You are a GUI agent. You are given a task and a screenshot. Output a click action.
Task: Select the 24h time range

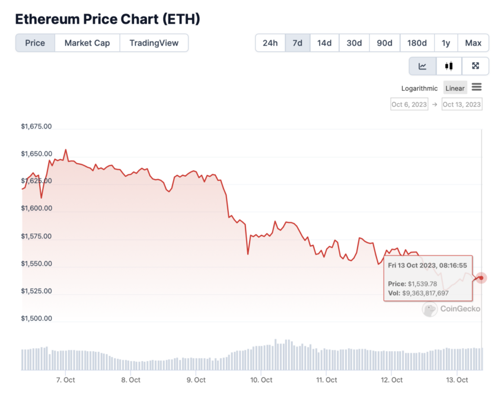pos(270,43)
